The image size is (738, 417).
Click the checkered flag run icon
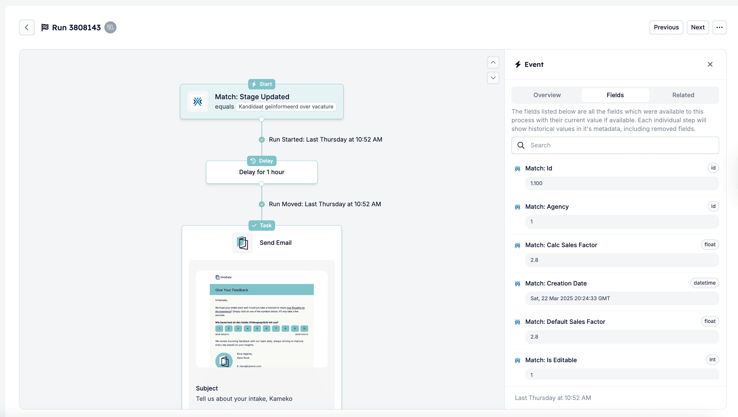tap(45, 27)
